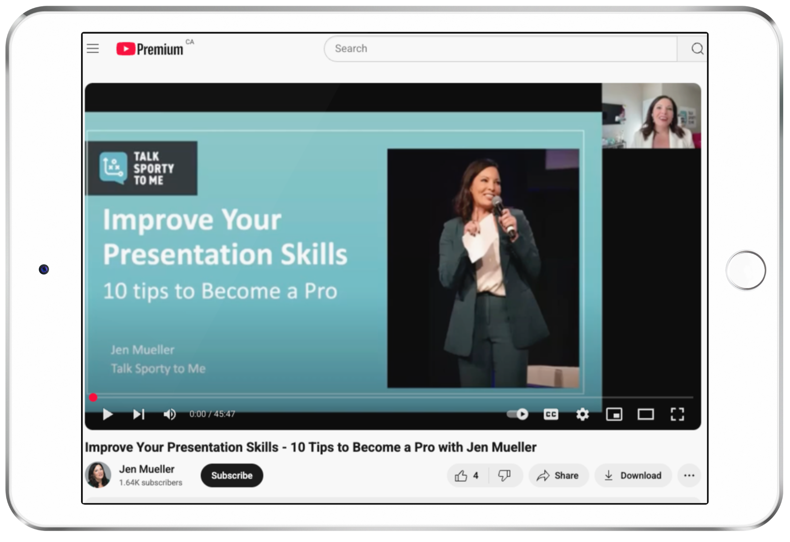Click the search magnifier icon
The image size is (790, 542).
point(697,49)
